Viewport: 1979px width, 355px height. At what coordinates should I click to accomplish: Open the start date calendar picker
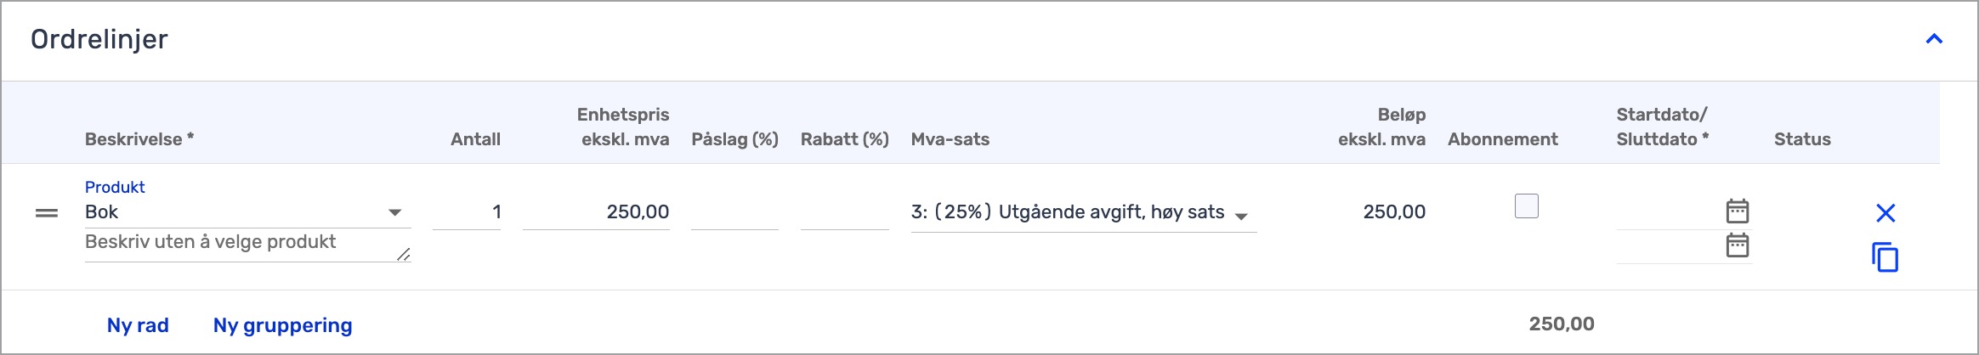tap(1738, 211)
